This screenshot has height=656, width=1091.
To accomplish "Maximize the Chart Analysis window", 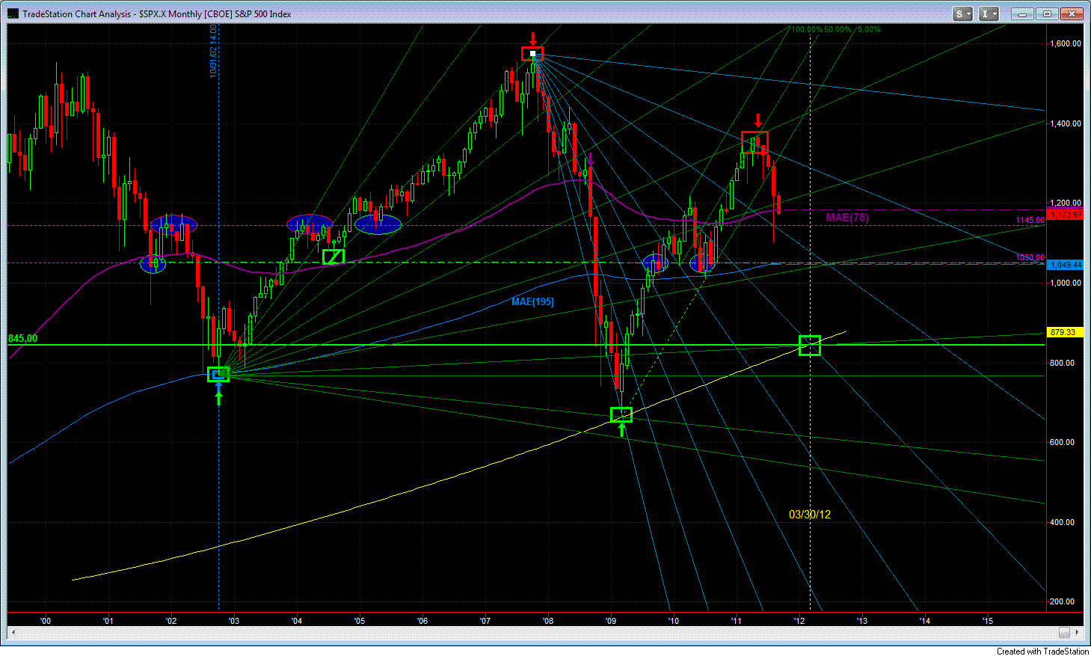I will pyautogui.click(x=1047, y=13).
